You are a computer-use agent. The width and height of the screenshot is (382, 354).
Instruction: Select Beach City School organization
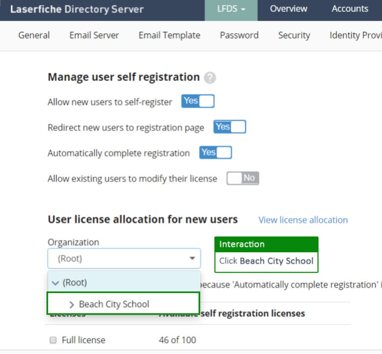114,304
